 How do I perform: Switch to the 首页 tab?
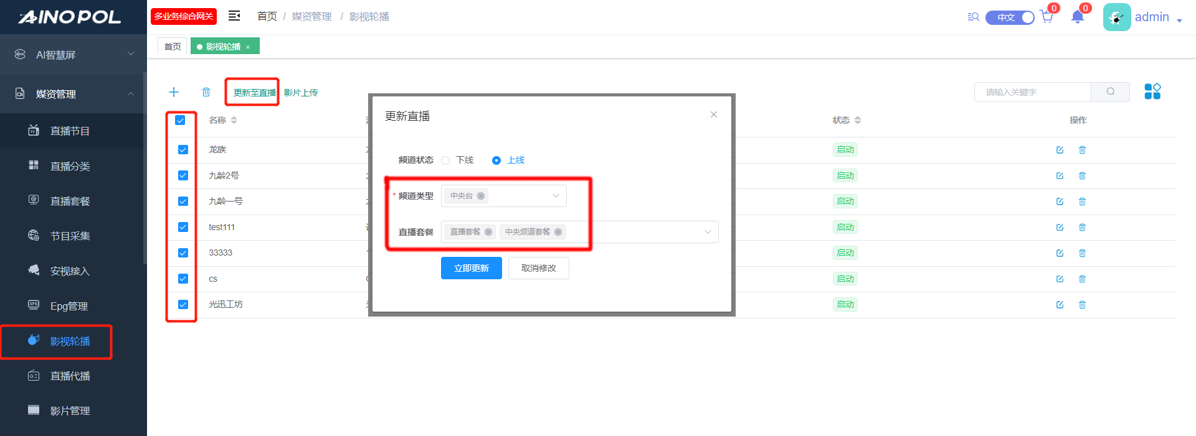click(x=173, y=47)
